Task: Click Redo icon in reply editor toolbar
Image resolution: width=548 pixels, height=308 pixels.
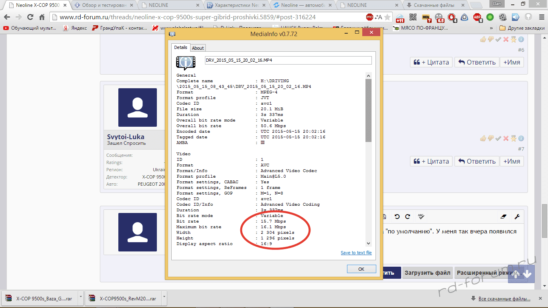Action: (x=408, y=217)
